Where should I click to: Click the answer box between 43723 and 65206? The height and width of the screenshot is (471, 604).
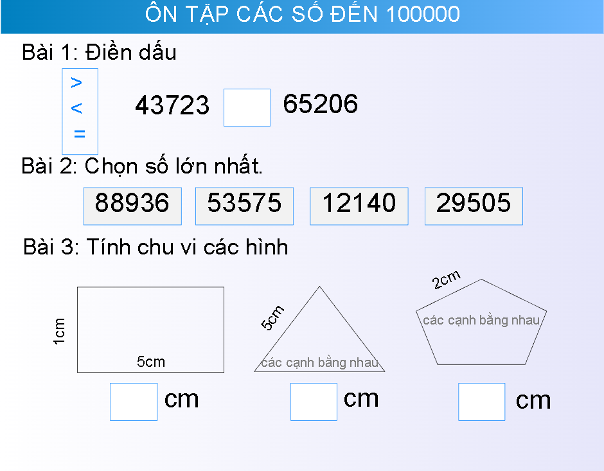[247, 107]
